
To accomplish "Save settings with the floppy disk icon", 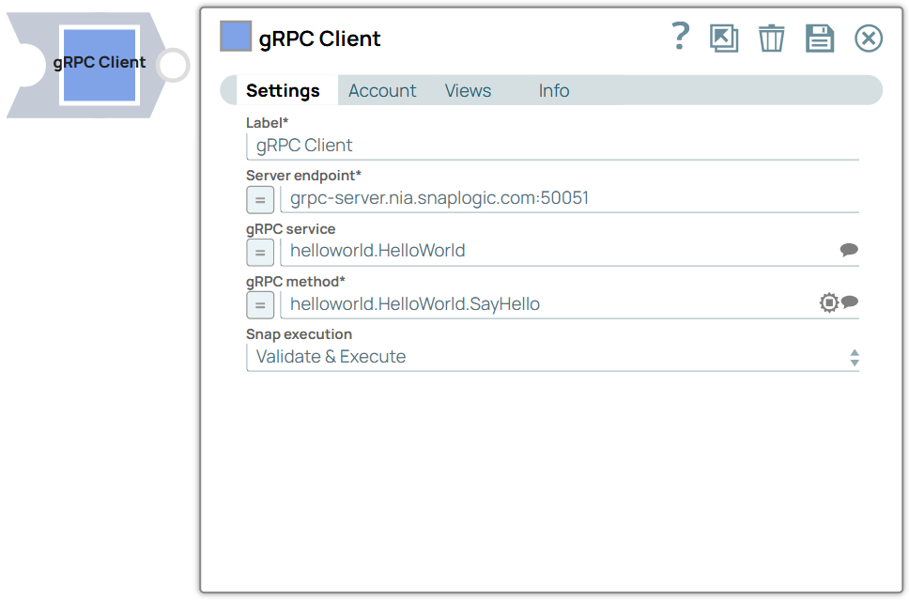I will 820,39.
